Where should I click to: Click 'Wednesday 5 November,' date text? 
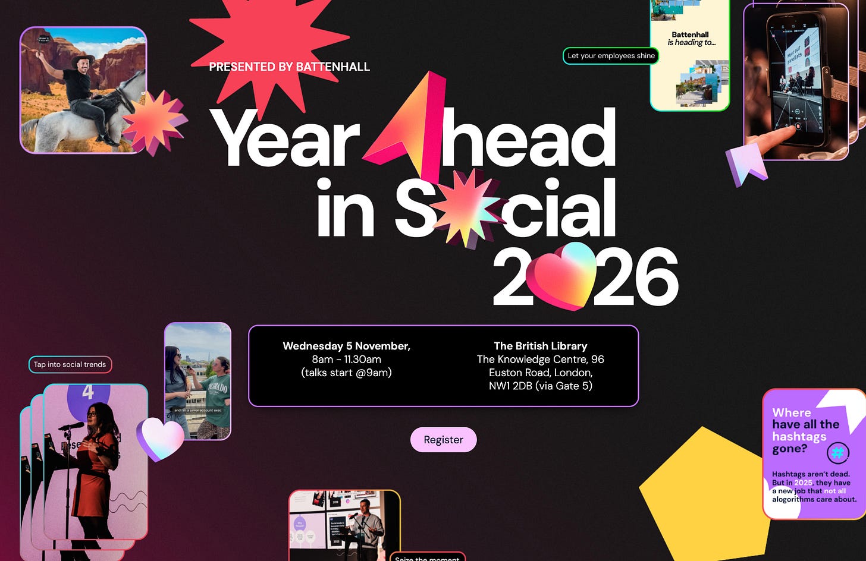coord(346,346)
